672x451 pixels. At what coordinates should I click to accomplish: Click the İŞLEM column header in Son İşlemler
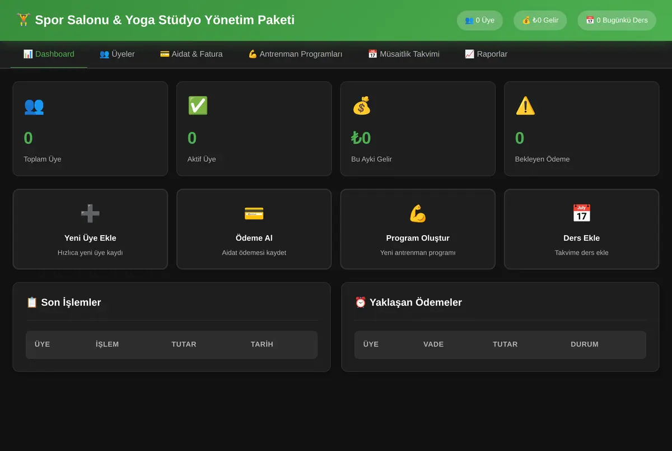coord(107,344)
